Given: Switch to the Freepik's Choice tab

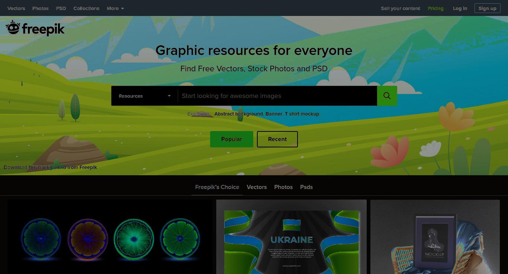Looking at the screenshot, I should click(217, 187).
